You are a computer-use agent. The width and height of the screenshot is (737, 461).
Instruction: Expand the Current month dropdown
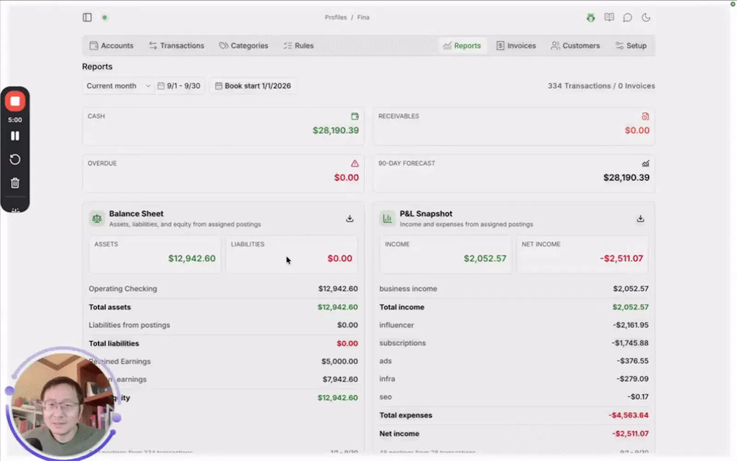point(118,86)
